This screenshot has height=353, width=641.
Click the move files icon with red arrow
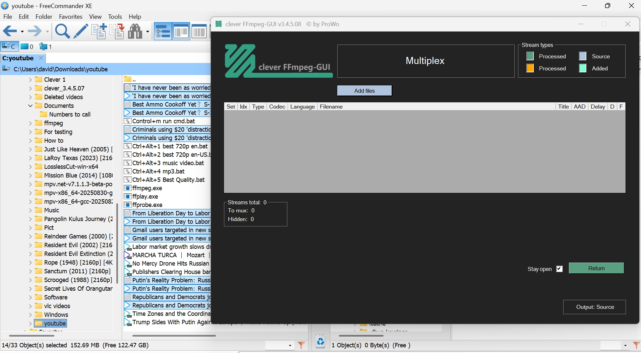(x=117, y=31)
